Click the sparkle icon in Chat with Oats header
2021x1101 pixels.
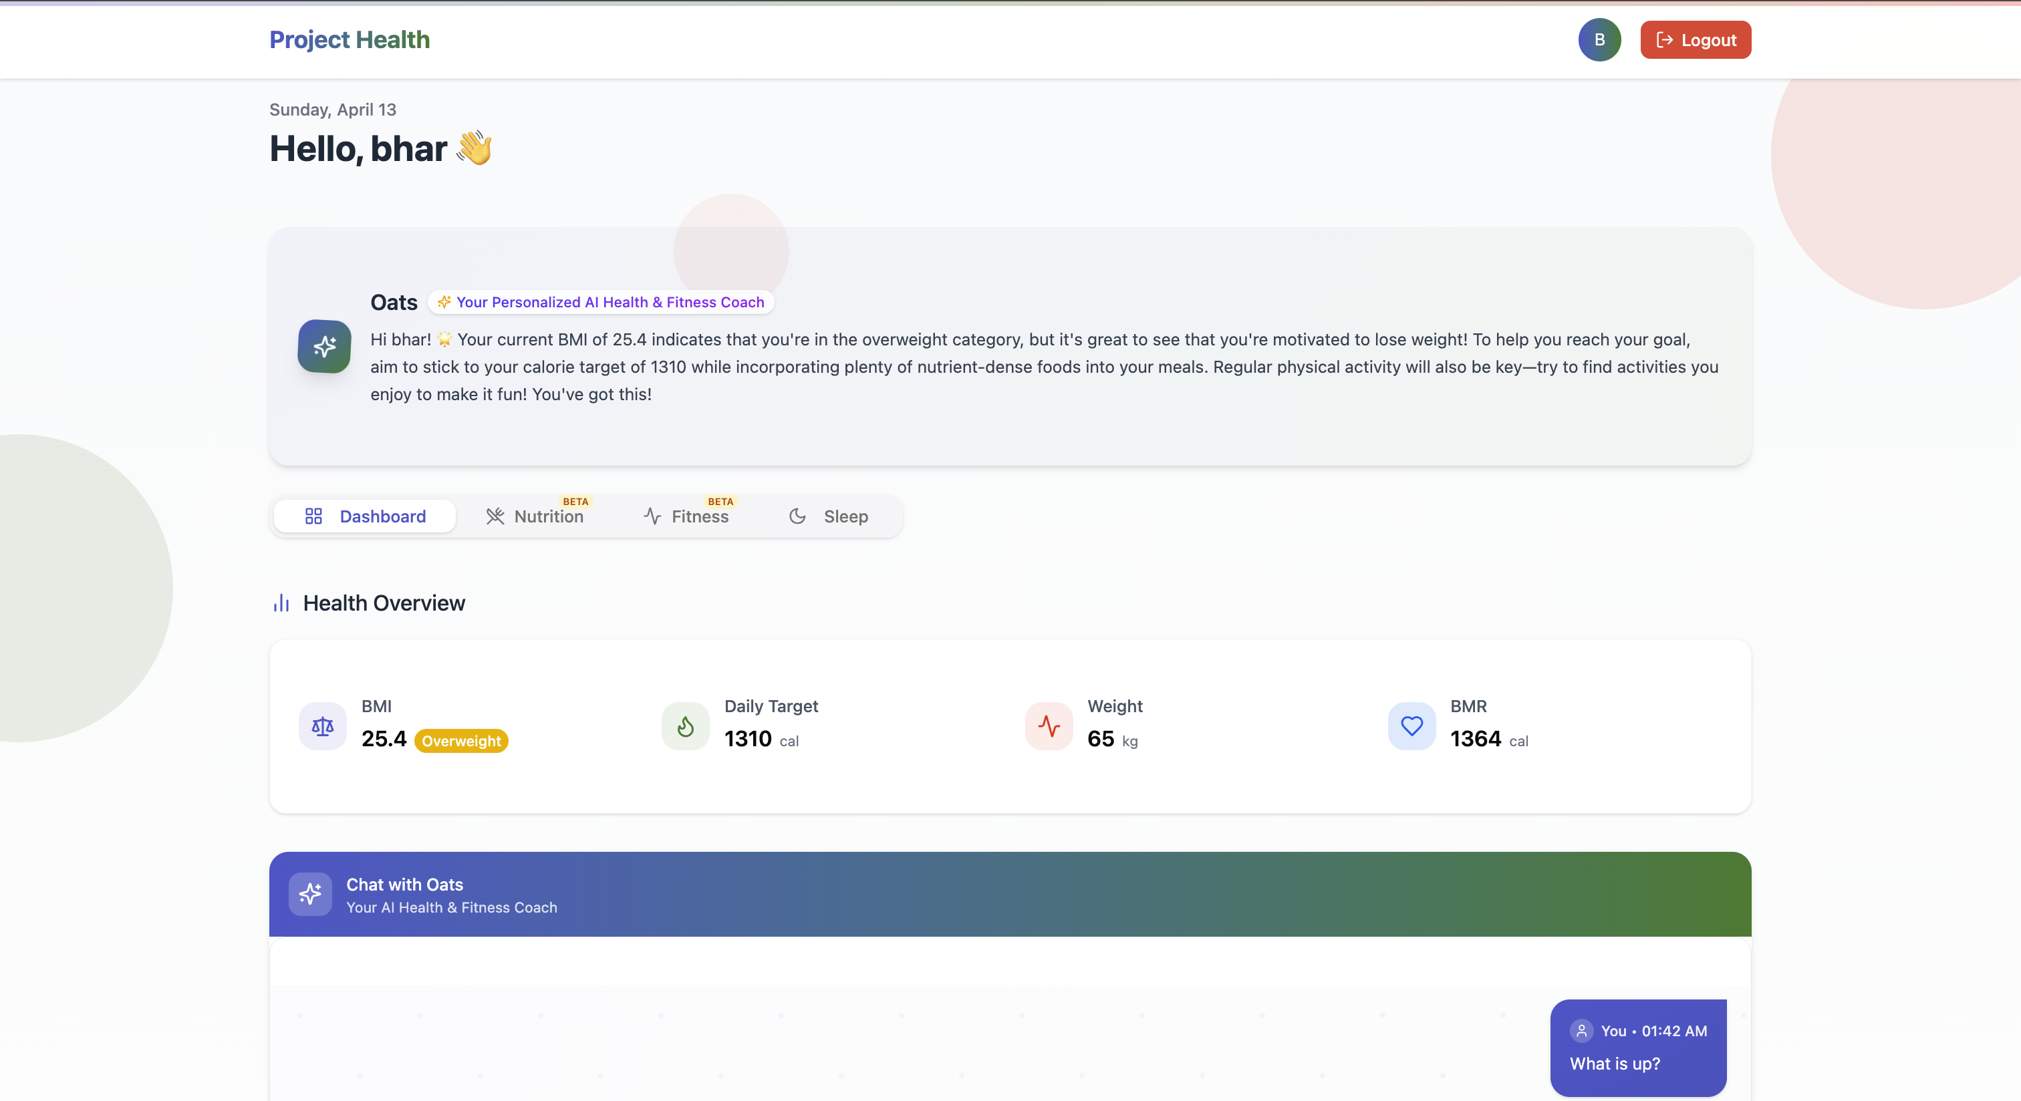[x=310, y=894]
